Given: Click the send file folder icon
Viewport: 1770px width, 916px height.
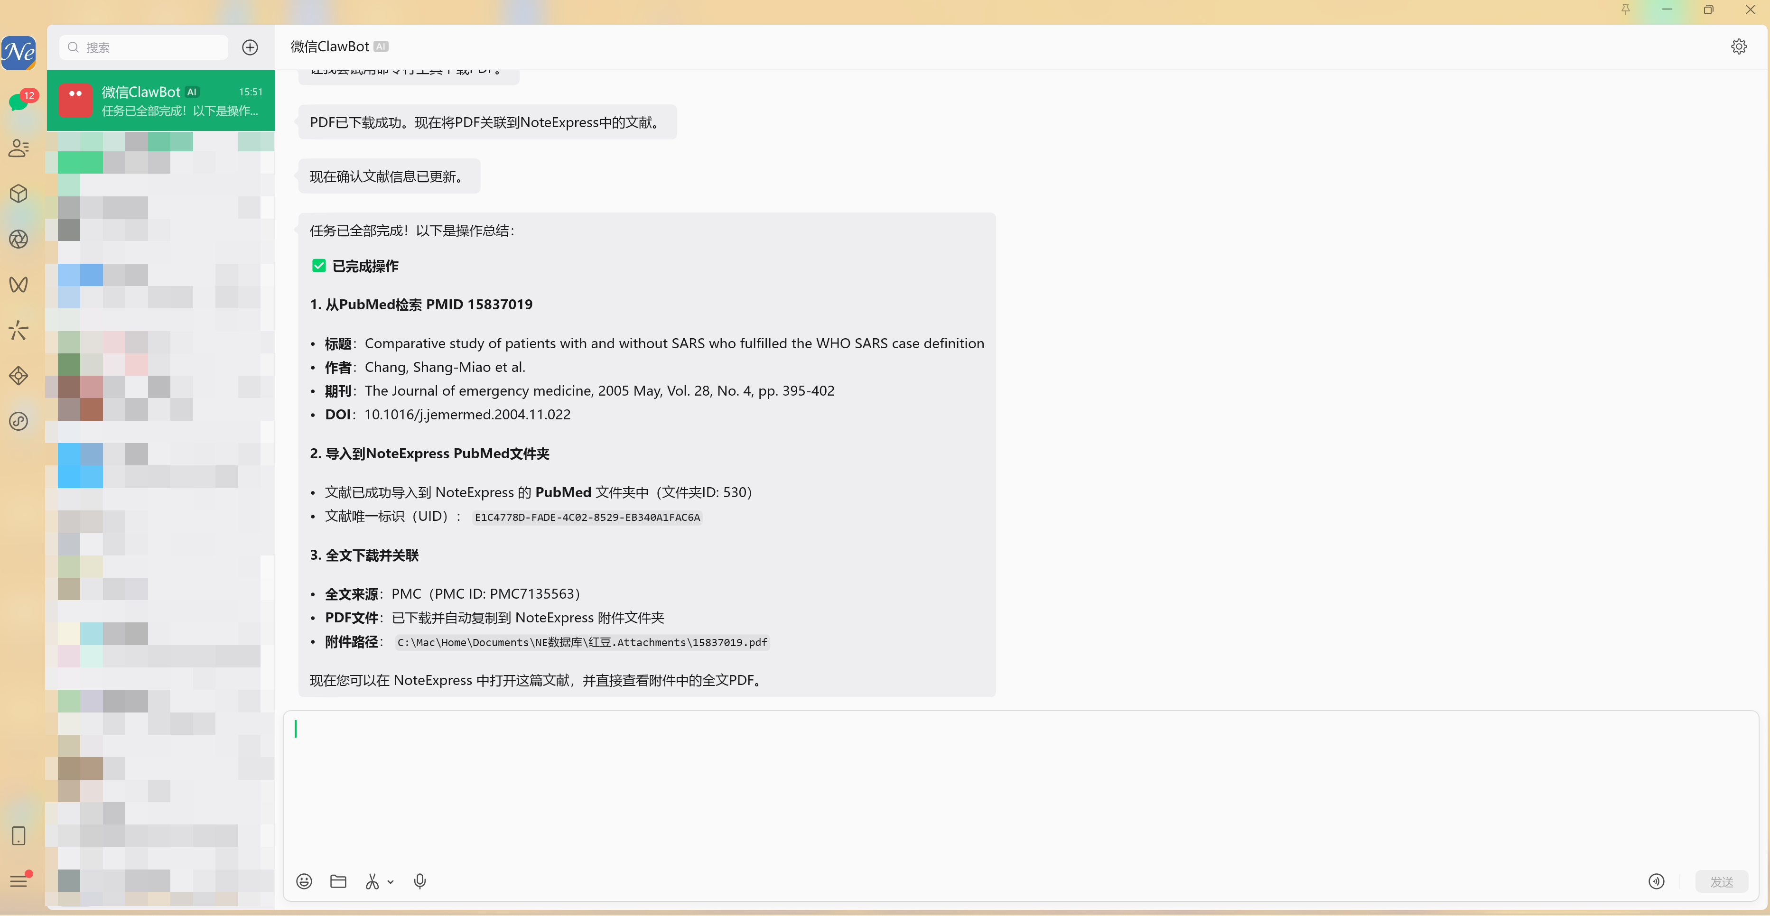Looking at the screenshot, I should point(338,881).
